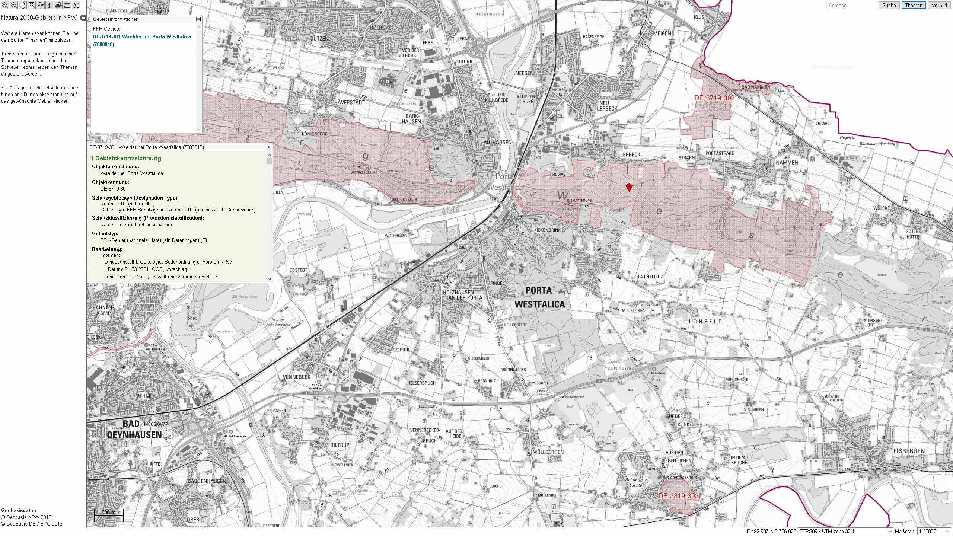Select the zoom in magnifier tool

coord(5,5)
